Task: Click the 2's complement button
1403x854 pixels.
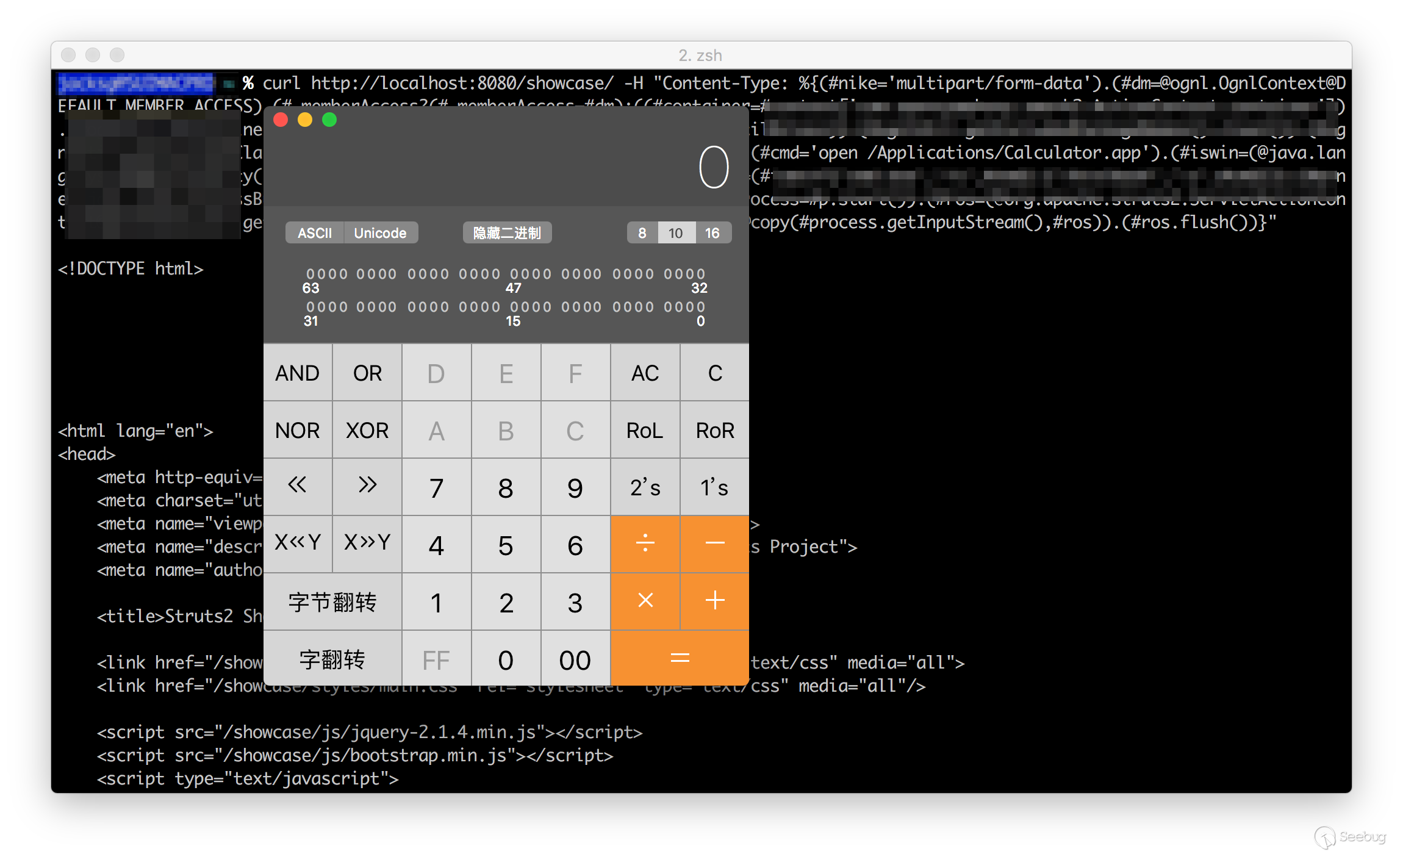Action: (x=645, y=487)
